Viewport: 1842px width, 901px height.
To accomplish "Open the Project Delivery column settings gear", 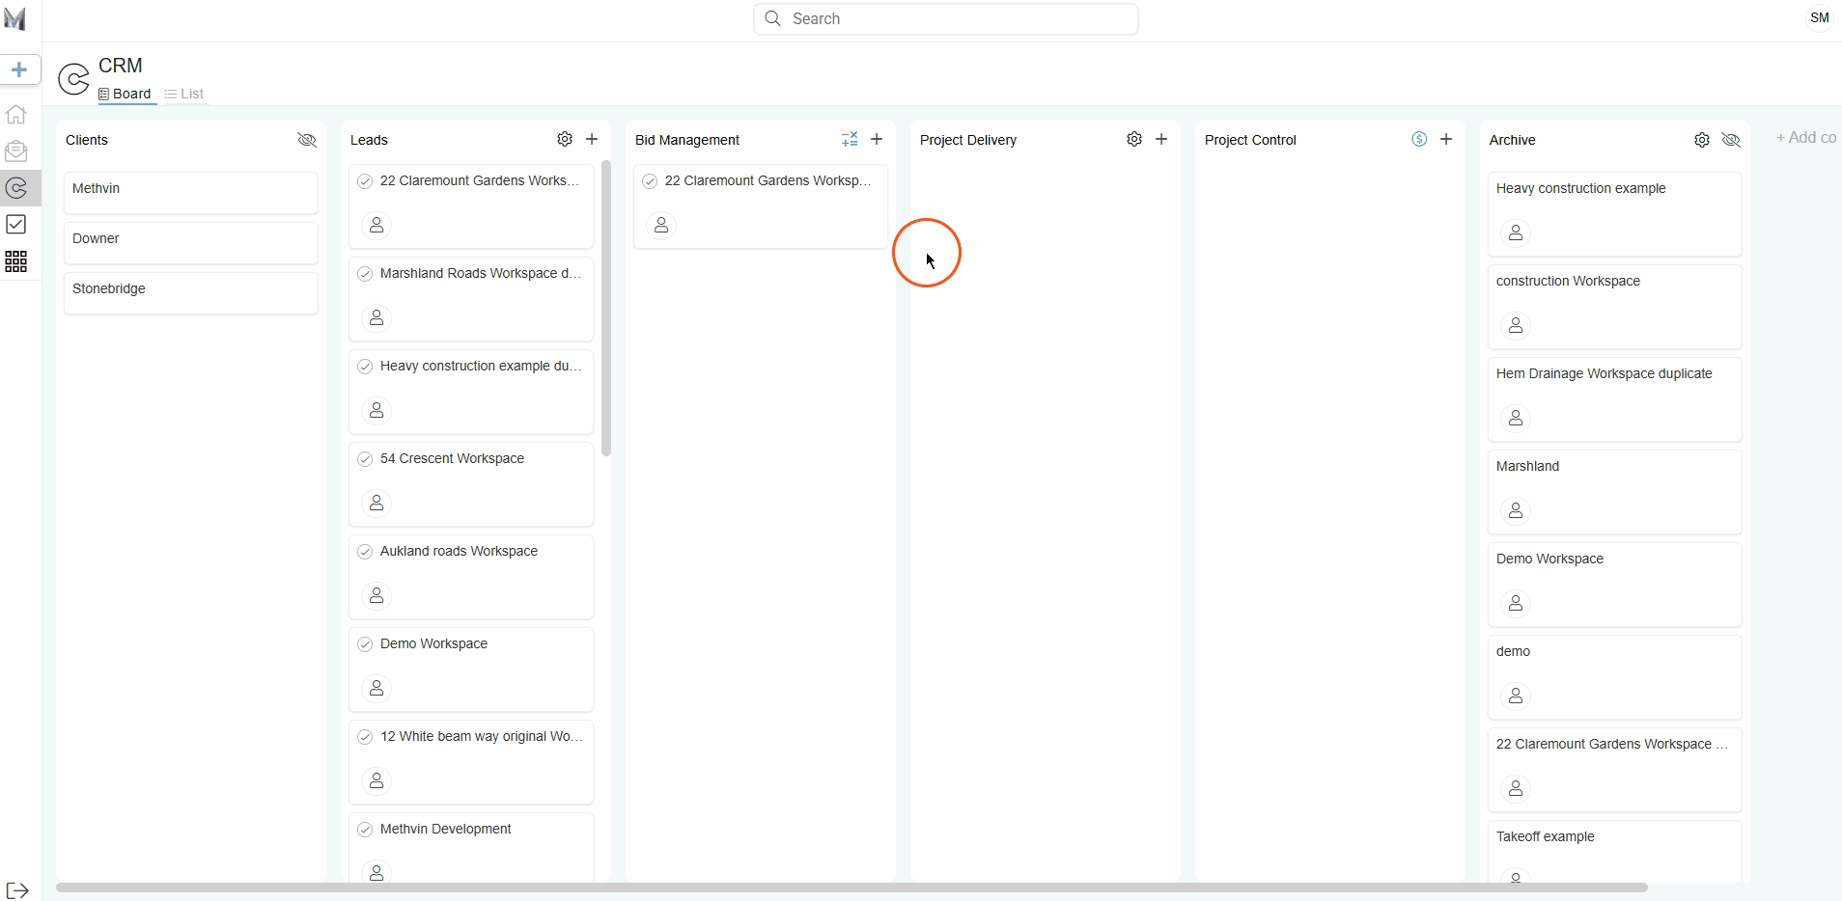I will coord(1134,140).
